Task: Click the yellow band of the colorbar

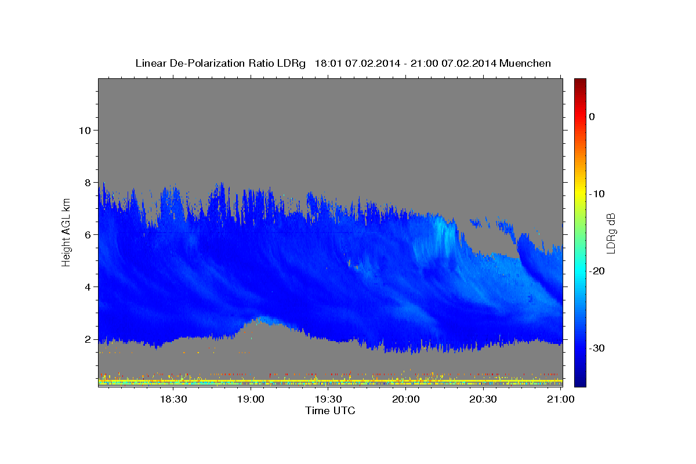Action: 580,193
